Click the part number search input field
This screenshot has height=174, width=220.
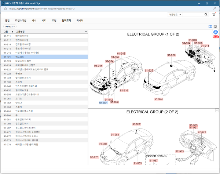[194, 14]
